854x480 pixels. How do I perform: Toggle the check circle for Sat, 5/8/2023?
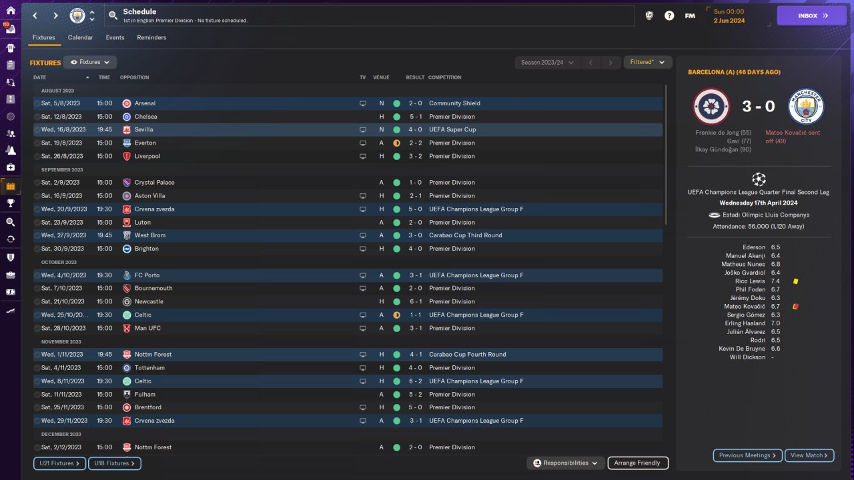[x=37, y=103]
